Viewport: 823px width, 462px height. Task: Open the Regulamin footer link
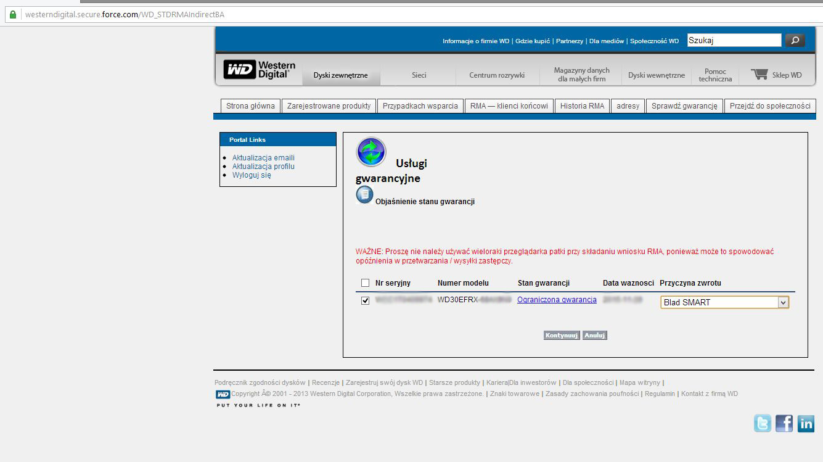(x=660, y=394)
